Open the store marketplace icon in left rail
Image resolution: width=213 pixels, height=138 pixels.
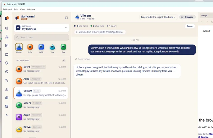pyautogui.click(x=7, y=106)
